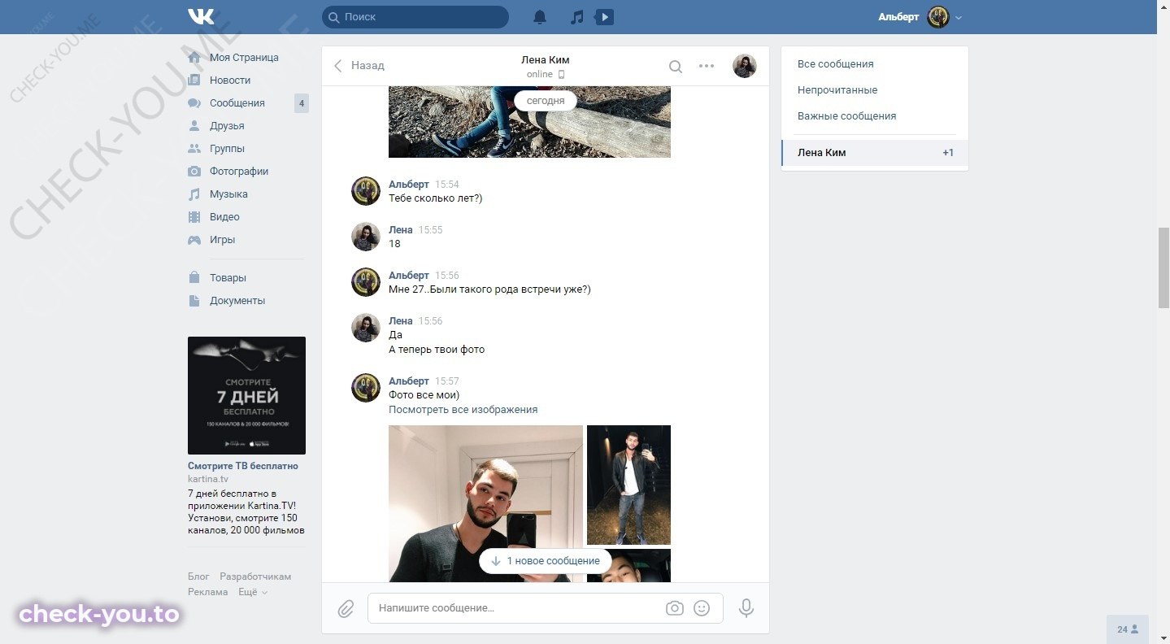The image size is (1170, 644).
Task: Click Лена's name on the 15:55 message
Action: coord(401,230)
